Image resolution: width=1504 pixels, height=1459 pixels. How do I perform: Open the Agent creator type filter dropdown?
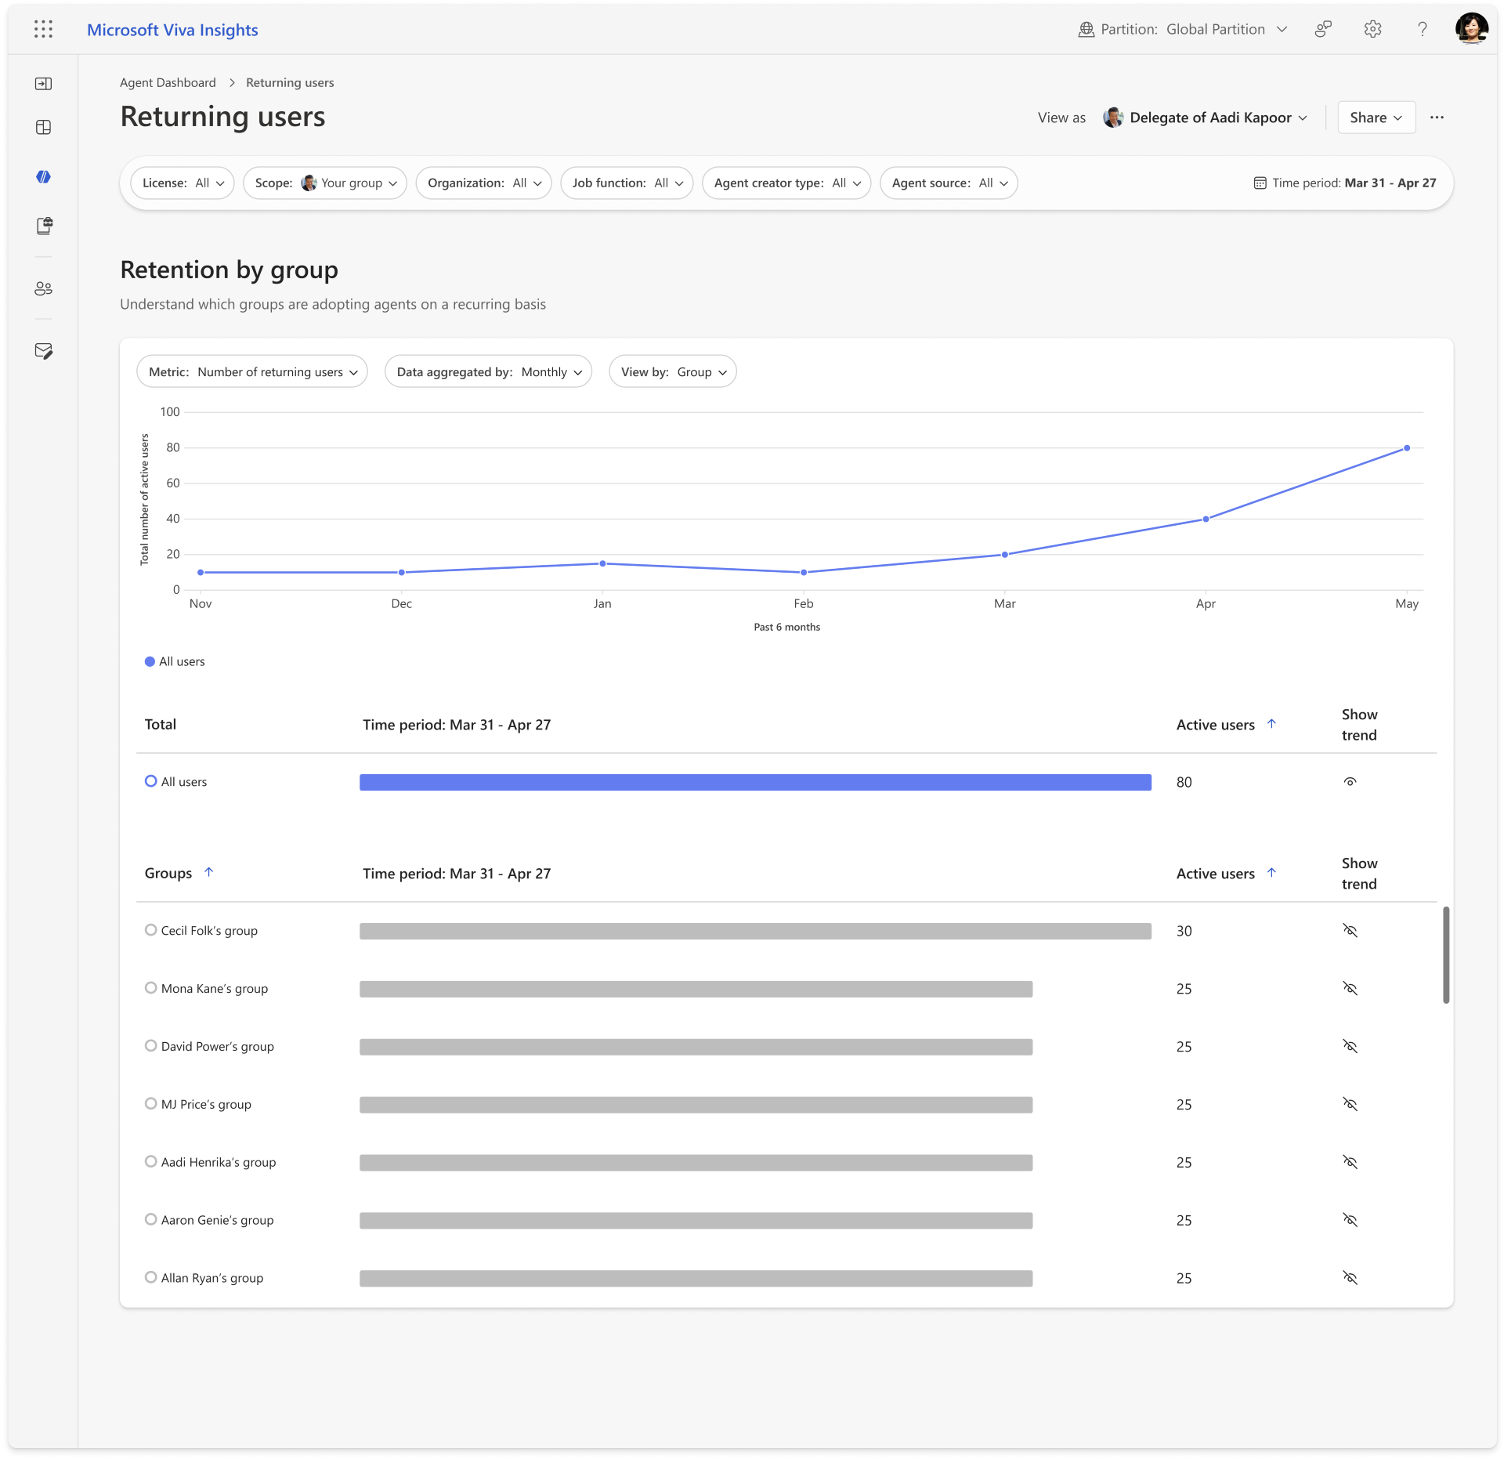pos(786,183)
